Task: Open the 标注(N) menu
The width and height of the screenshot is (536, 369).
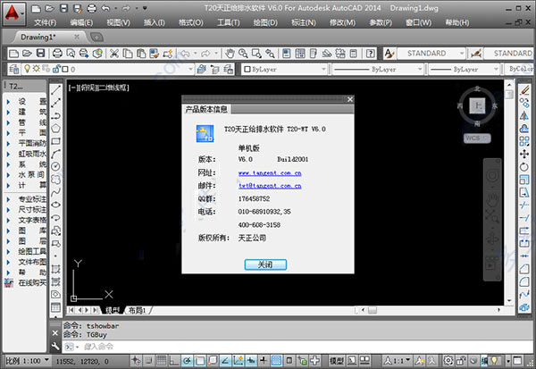Action: pos(303,22)
